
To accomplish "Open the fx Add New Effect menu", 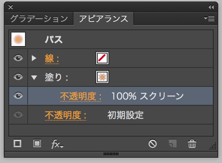I will [57, 144].
